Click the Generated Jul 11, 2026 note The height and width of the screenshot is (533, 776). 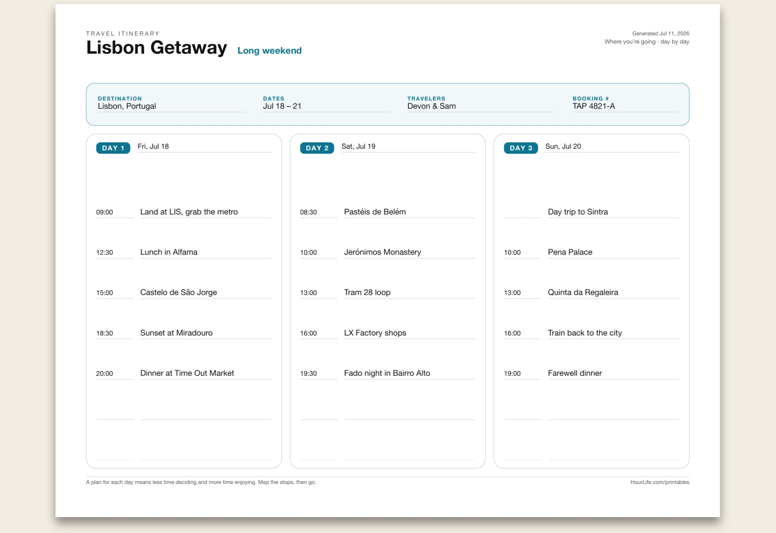pos(661,33)
